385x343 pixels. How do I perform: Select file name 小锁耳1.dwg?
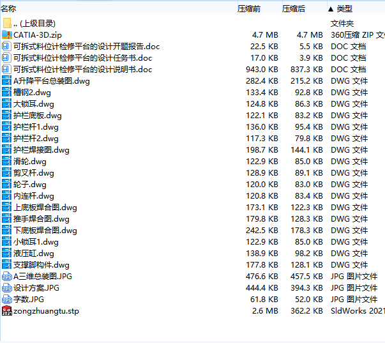point(36,242)
